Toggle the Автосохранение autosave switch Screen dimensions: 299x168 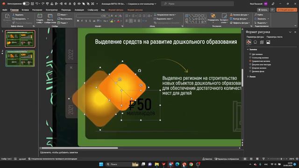point(26,4)
